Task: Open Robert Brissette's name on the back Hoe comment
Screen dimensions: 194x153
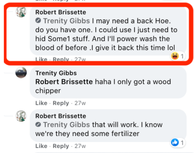Action: click(x=61, y=12)
